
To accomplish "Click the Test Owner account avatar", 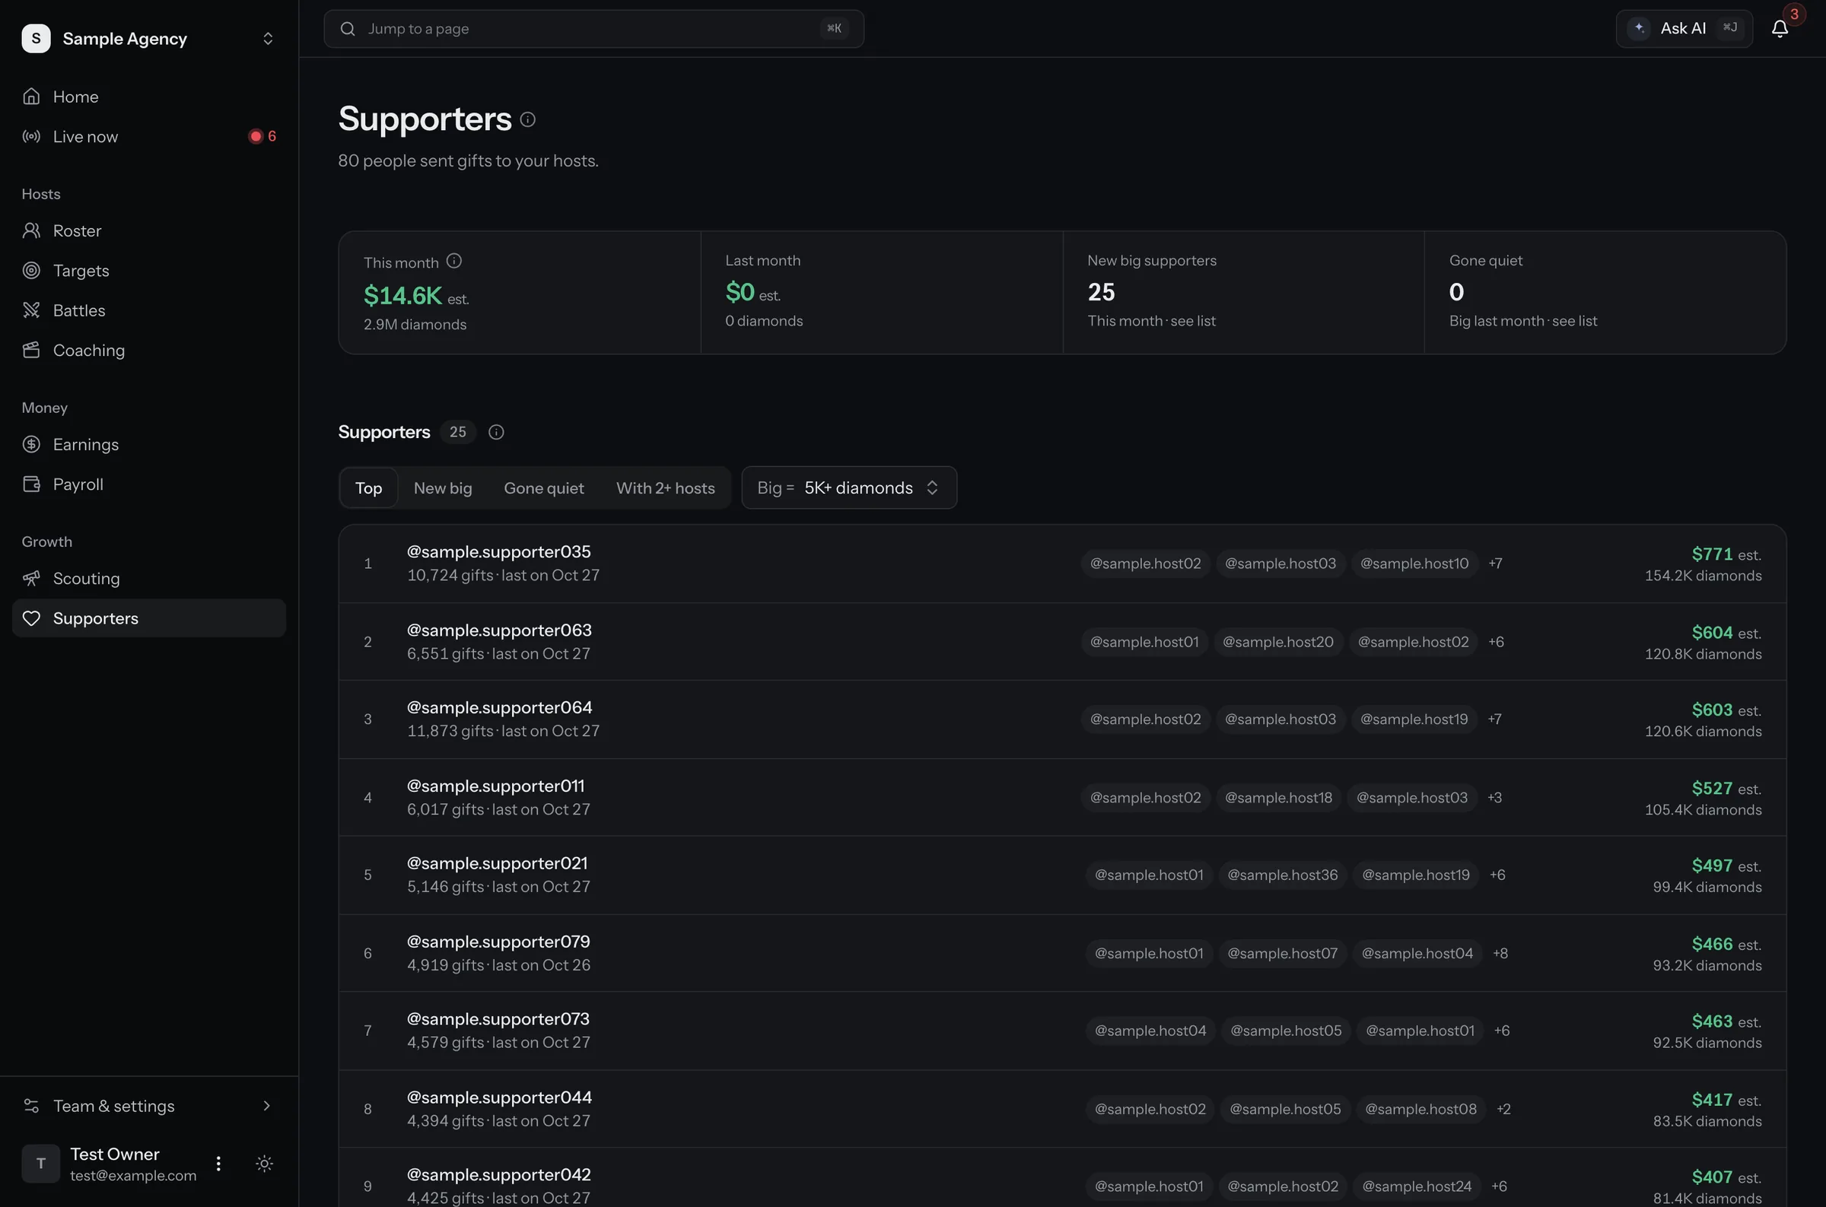I will pos(41,1163).
